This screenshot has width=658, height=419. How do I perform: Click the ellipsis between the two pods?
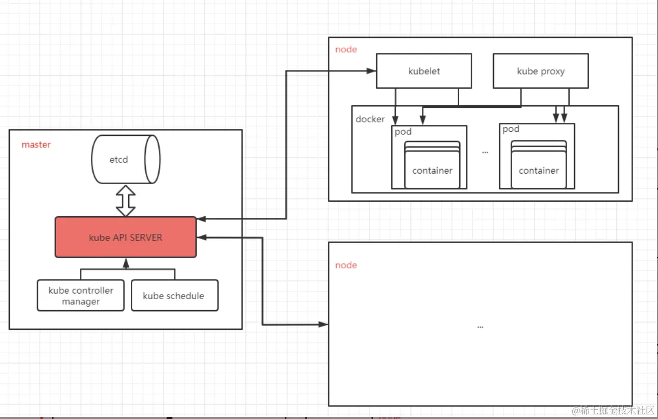485,152
